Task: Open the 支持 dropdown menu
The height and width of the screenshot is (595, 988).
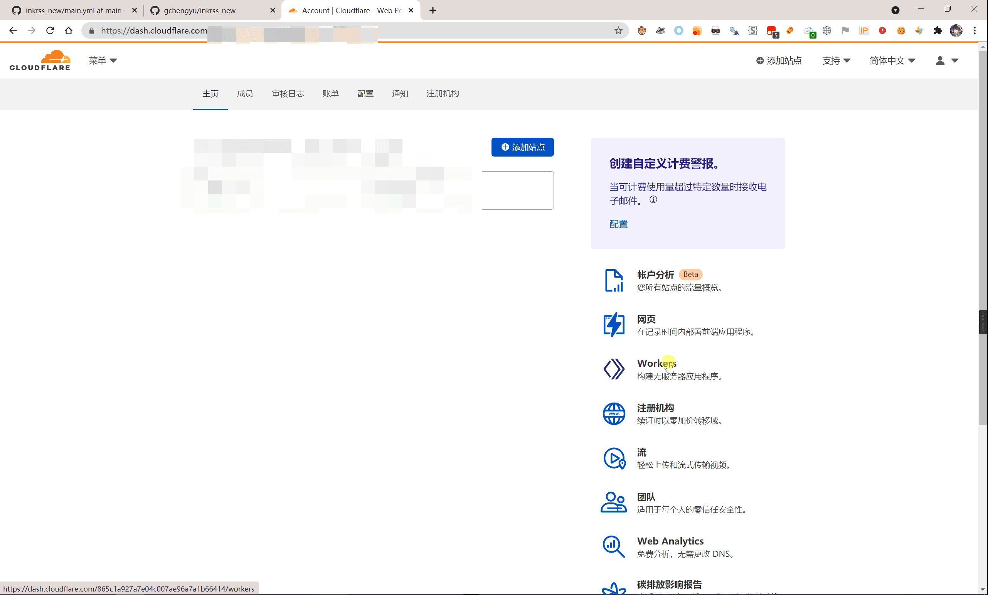Action: pyautogui.click(x=836, y=61)
